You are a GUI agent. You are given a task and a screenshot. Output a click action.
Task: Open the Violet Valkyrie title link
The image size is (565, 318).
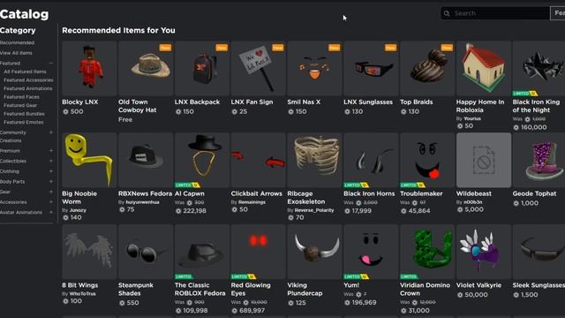tap(478, 285)
